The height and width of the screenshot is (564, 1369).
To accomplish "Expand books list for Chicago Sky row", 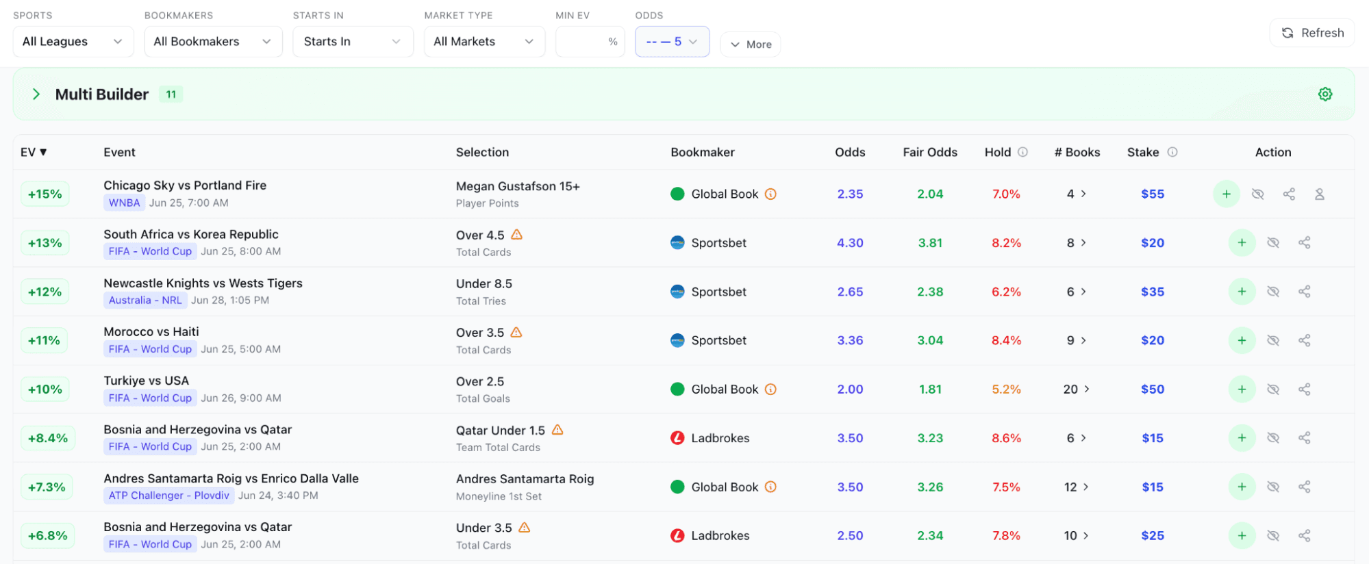I will tap(1077, 194).
